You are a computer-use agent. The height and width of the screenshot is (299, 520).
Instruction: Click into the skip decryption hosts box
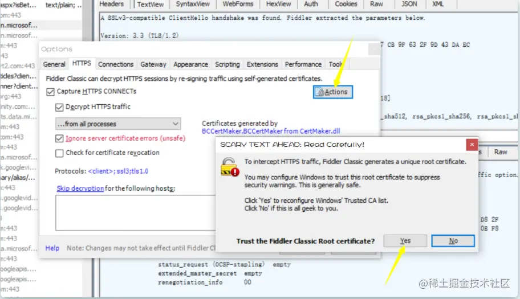click(x=135, y=212)
